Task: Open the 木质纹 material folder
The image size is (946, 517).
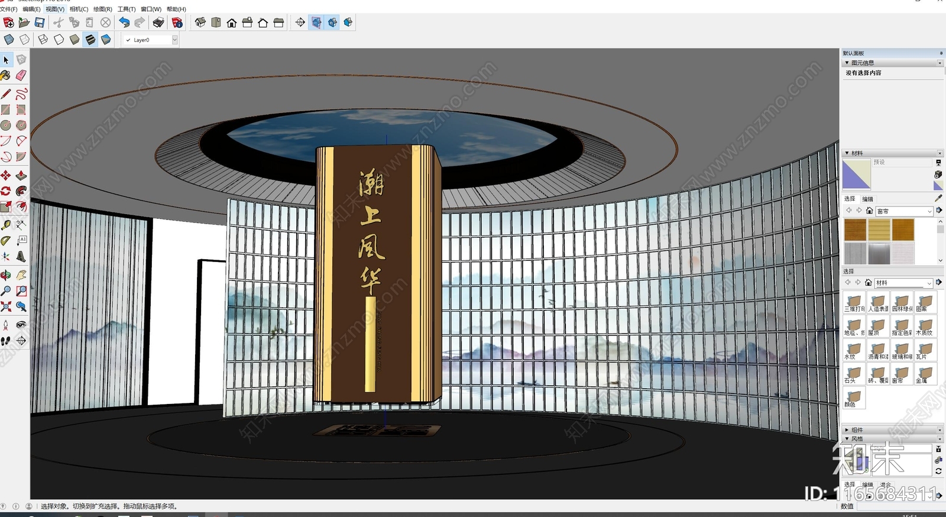Action: pyautogui.click(x=925, y=327)
